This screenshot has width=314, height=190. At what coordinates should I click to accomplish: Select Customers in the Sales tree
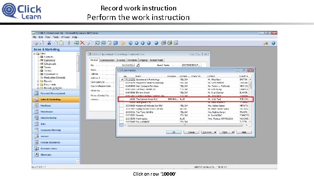(x=49, y=60)
